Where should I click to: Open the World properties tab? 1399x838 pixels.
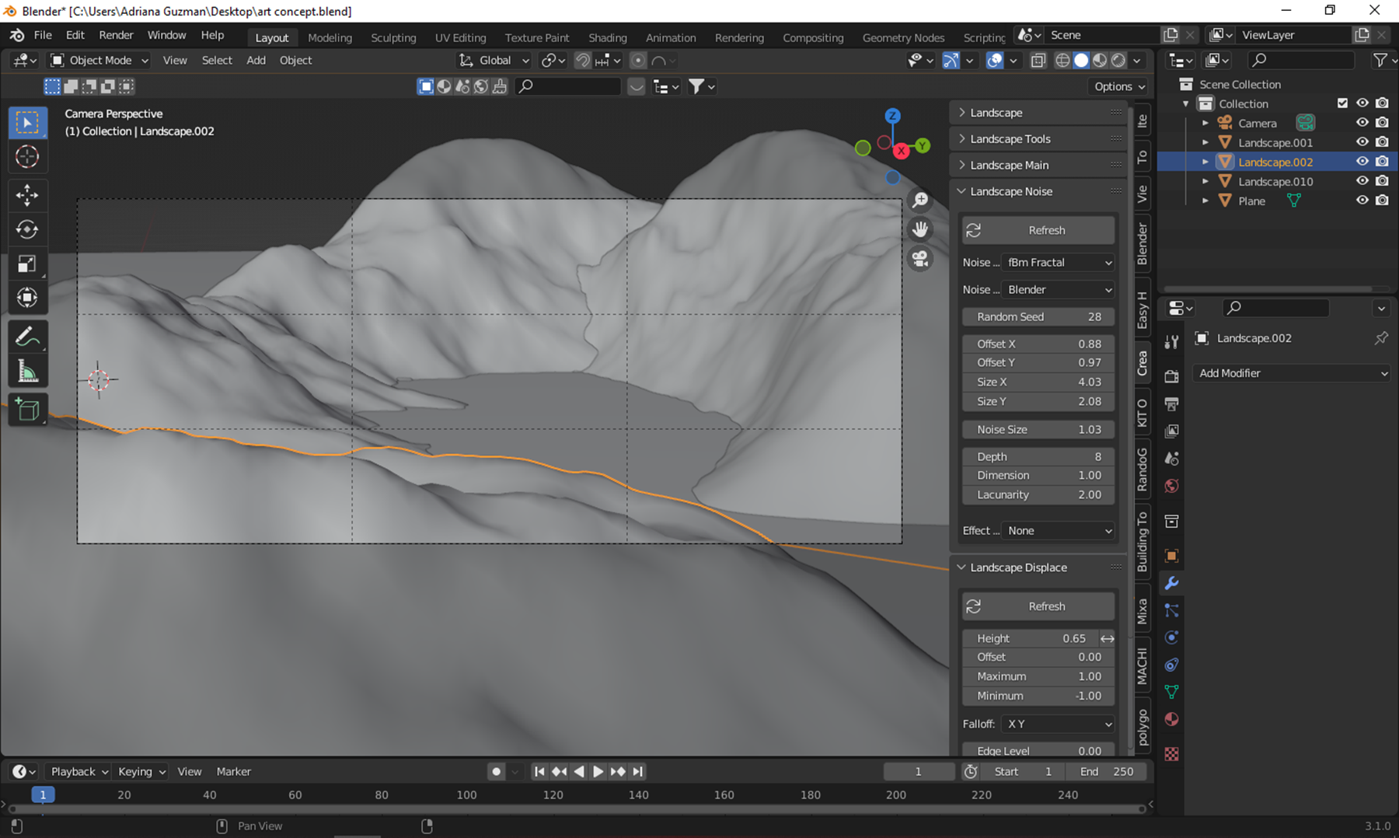(x=1171, y=486)
